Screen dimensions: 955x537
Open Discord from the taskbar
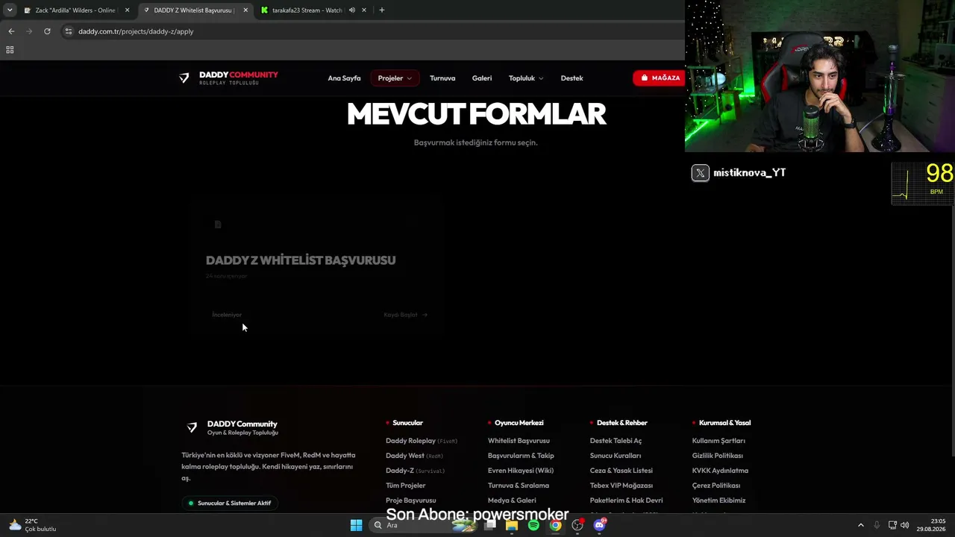[x=599, y=525]
